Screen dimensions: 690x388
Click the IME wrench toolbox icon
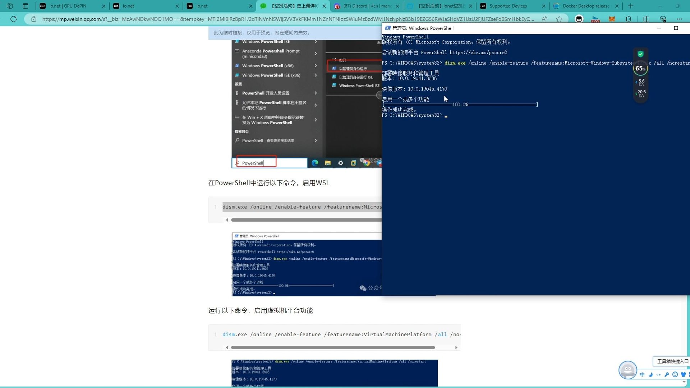click(667, 375)
